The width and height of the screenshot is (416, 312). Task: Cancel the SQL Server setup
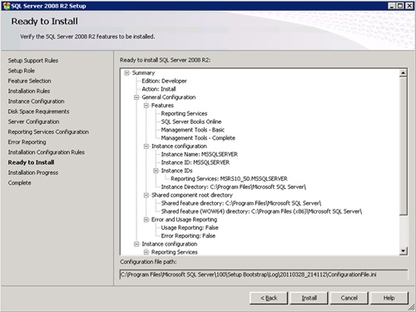coord(349,298)
